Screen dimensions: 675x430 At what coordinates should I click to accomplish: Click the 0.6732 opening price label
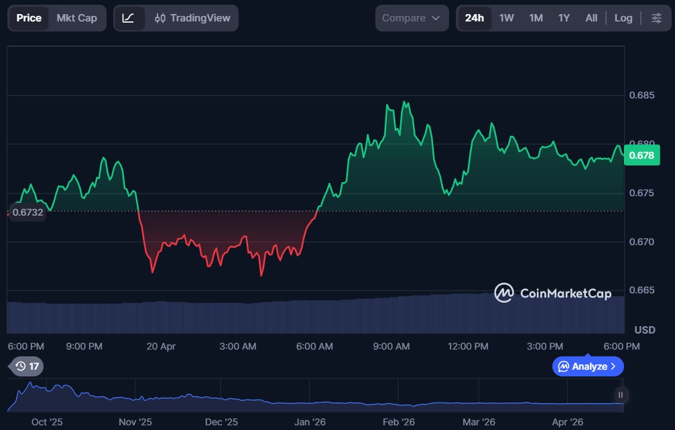(x=27, y=212)
